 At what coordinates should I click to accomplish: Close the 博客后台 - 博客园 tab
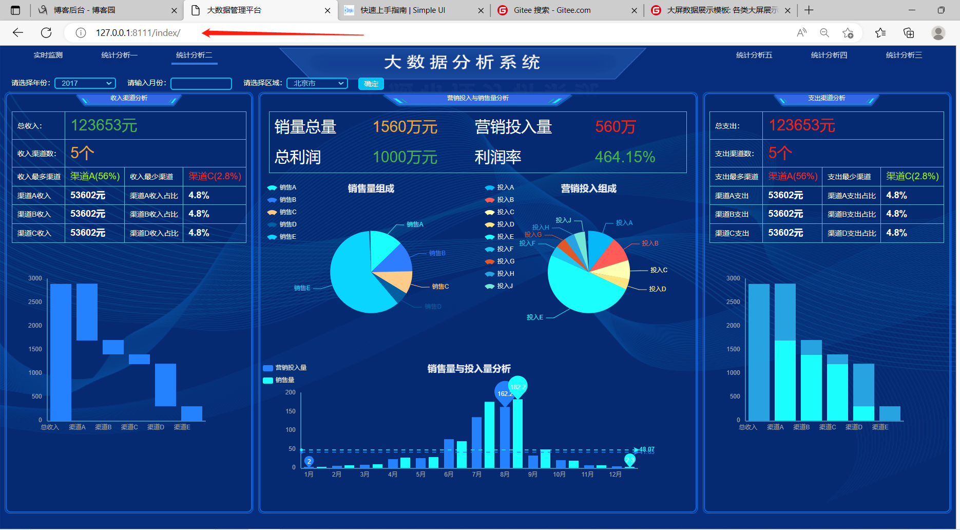click(x=174, y=10)
